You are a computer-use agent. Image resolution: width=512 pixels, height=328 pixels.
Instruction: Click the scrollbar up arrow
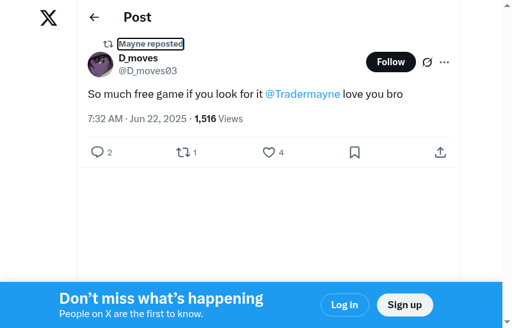click(507, 4)
